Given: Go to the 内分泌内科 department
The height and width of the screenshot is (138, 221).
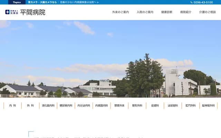Looking at the screenshot, I should pyautogui.click(x=84, y=106).
